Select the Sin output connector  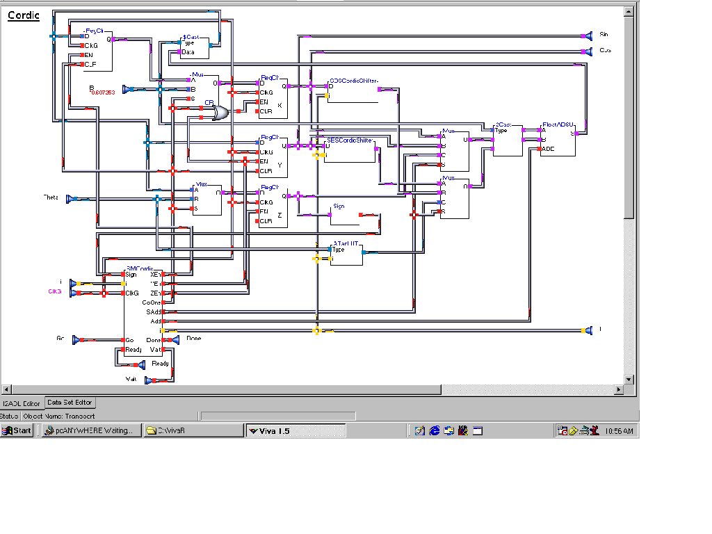pyautogui.click(x=588, y=35)
